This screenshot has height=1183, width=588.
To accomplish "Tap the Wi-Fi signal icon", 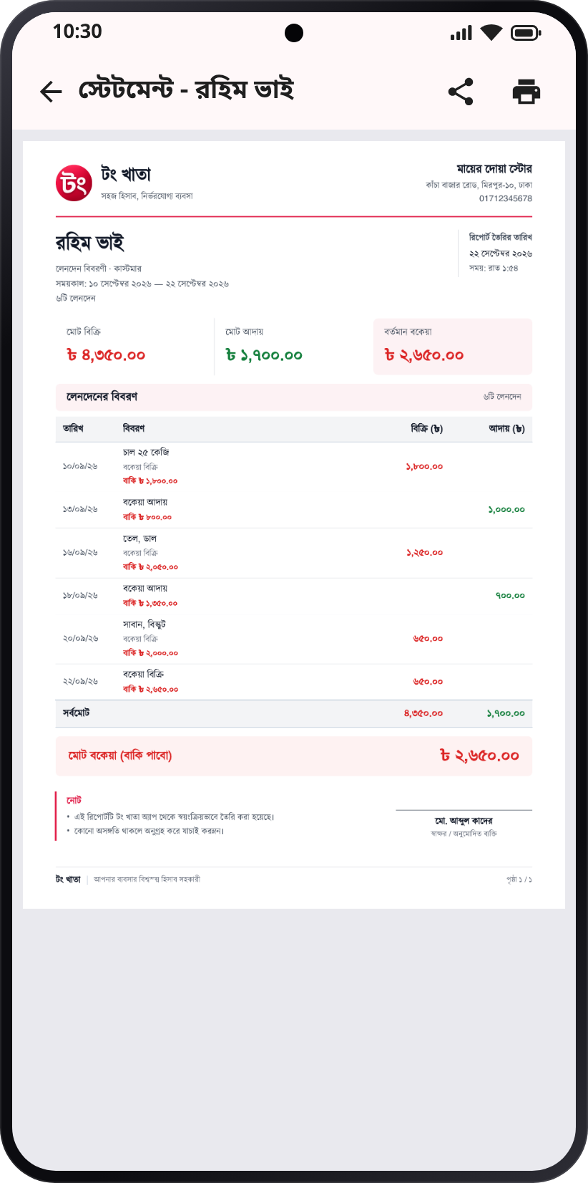I will click(x=491, y=33).
